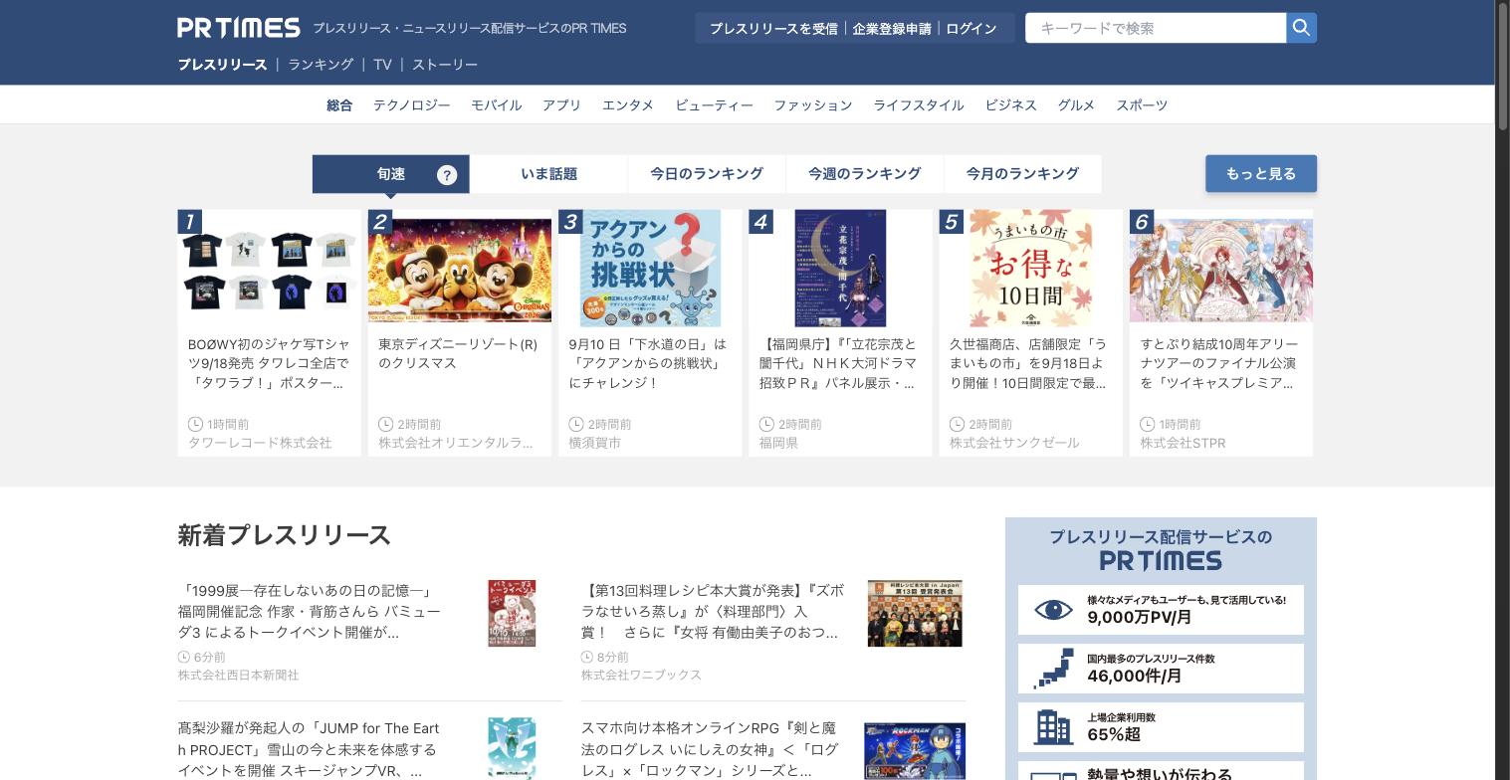Screen dimensions: 1510x780
Task: Click the もっと見る button
Action: coord(1261,174)
